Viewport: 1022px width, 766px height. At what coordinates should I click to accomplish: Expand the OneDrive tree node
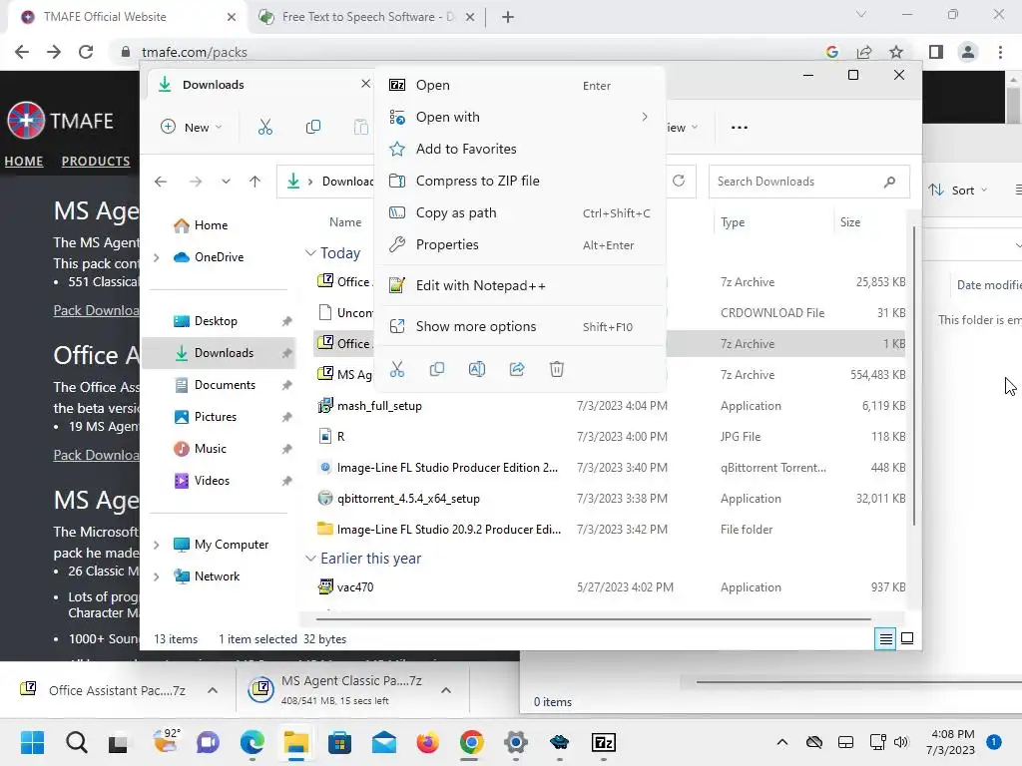click(157, 258)
